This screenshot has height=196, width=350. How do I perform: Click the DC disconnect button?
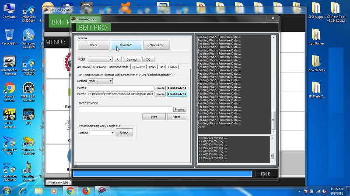pos(148,59)
